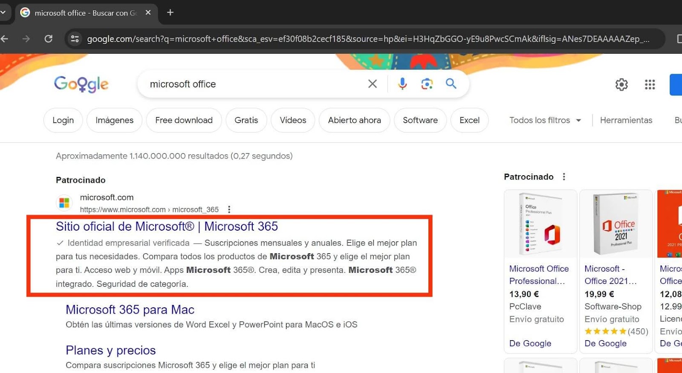Click the Software-Shop seller name
The width and height of the screenshot is (682, 373).
point(613,306)
